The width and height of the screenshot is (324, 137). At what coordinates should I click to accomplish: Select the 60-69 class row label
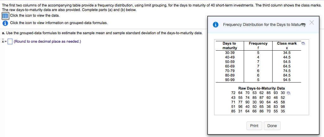[x=230, y=66]
